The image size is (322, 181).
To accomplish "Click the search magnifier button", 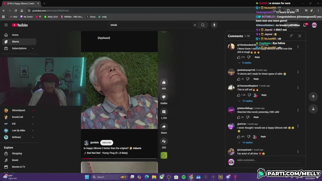I will (203, 25).
